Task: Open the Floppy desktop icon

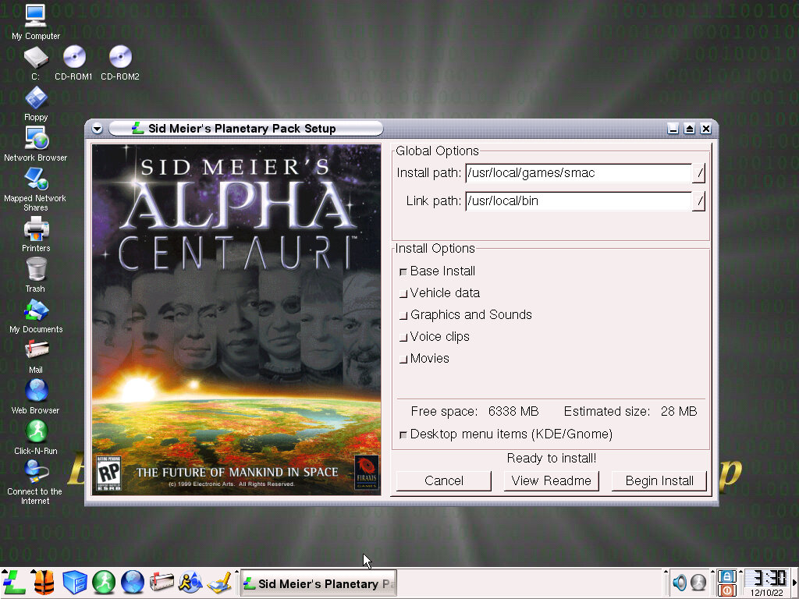Action: click(36, 99)
